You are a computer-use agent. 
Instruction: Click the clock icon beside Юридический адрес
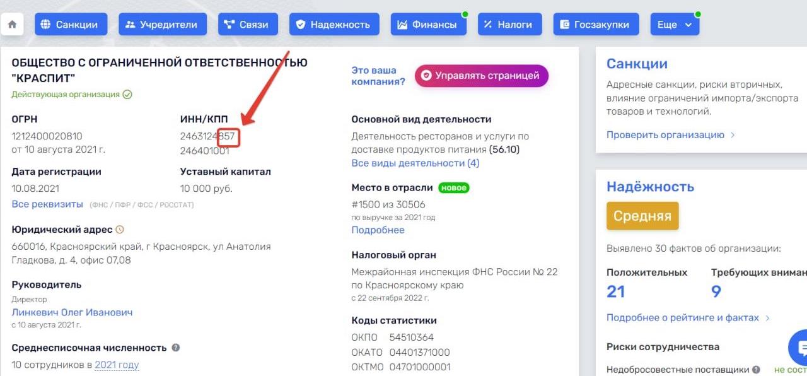coord(120,230)
